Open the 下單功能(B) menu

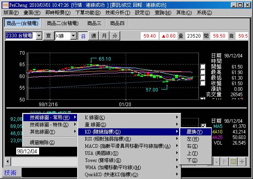click(88, 12)
